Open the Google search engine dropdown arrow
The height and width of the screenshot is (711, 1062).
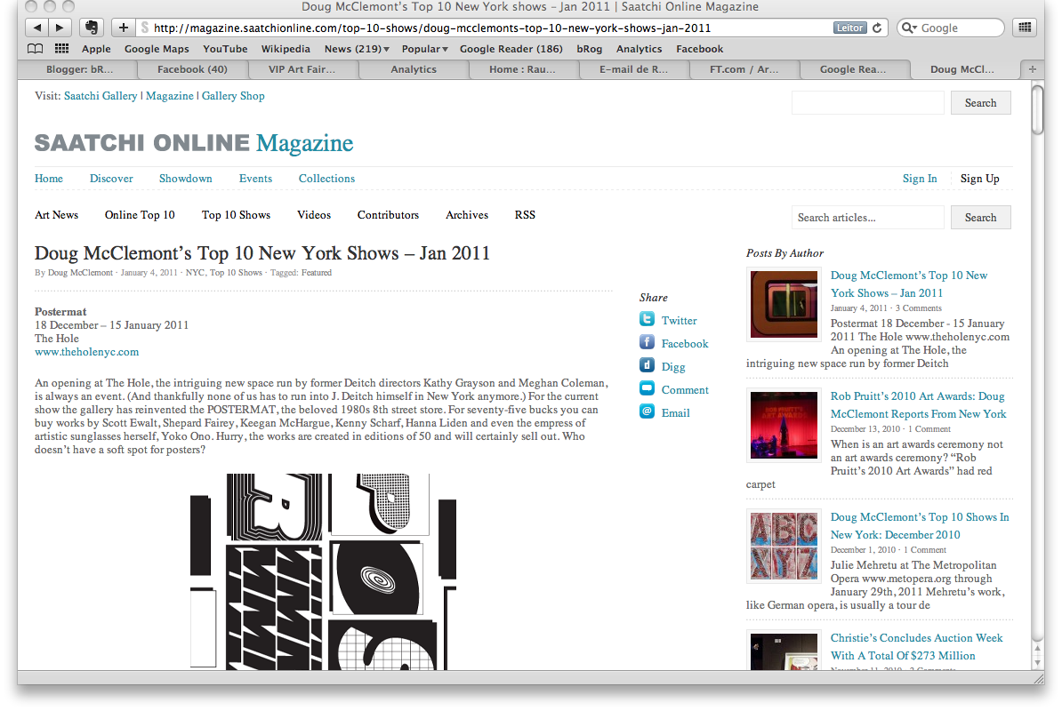(x=915, y=28)
